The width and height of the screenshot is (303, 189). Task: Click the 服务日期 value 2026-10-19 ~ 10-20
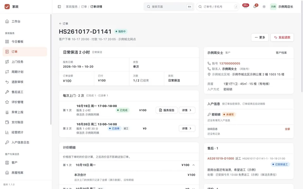pos(78,66)
